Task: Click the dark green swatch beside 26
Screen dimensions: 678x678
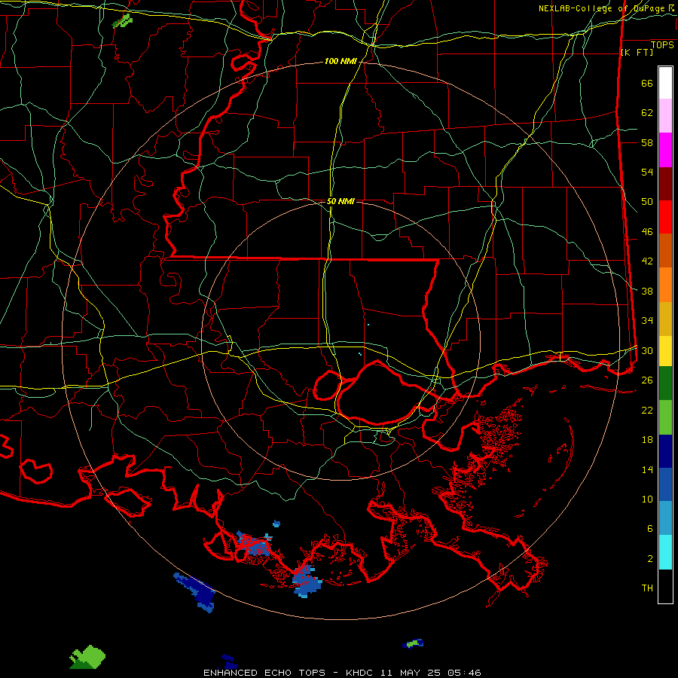Action: [x=665, y=383]
